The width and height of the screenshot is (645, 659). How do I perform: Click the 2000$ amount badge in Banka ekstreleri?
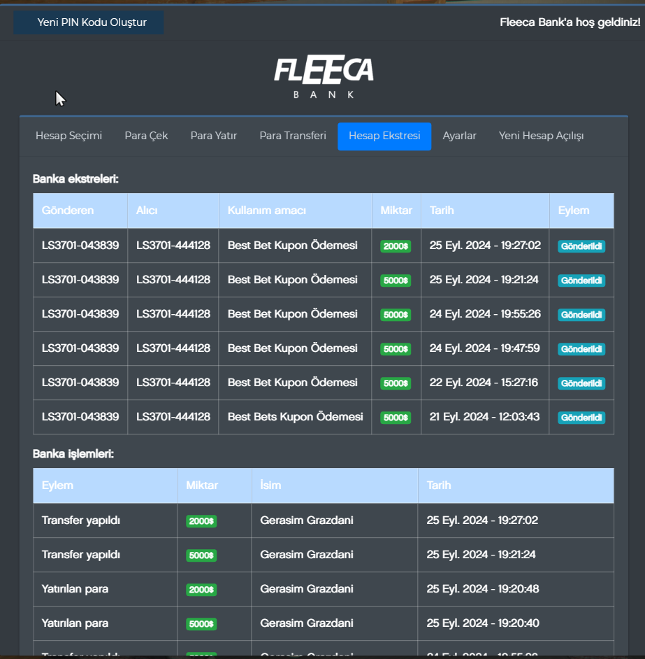(x=396, y=246)
